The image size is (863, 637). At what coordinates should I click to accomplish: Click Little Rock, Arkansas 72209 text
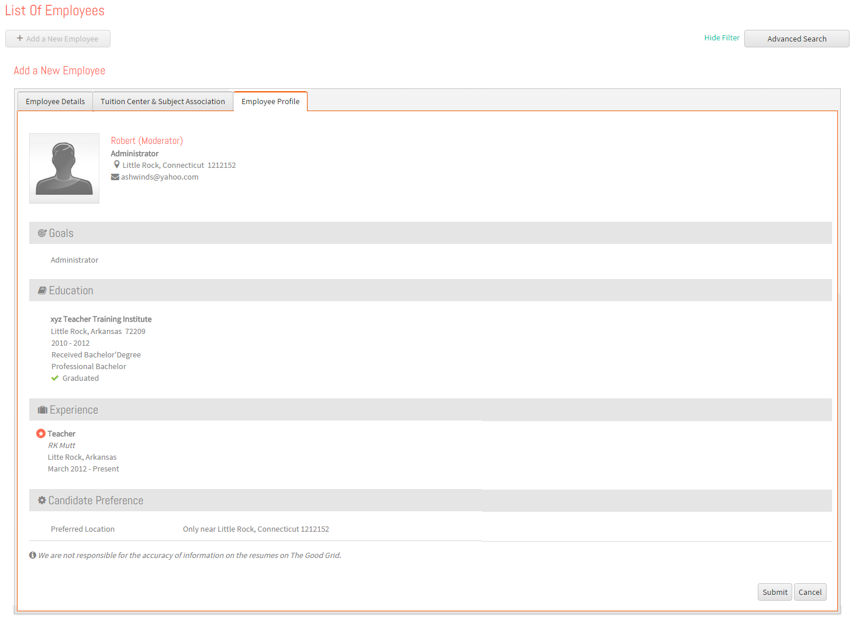click(98, 332)
